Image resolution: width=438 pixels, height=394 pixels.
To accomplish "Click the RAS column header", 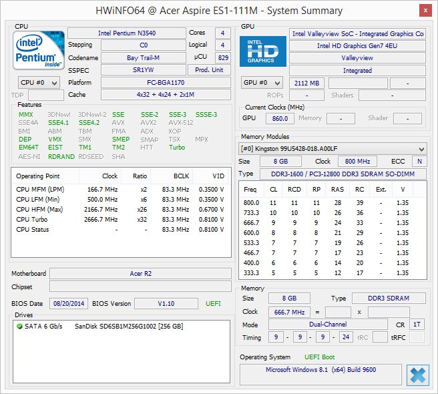I will click(337, 190).
